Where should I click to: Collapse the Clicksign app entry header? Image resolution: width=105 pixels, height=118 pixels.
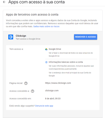tap(53, 37)
